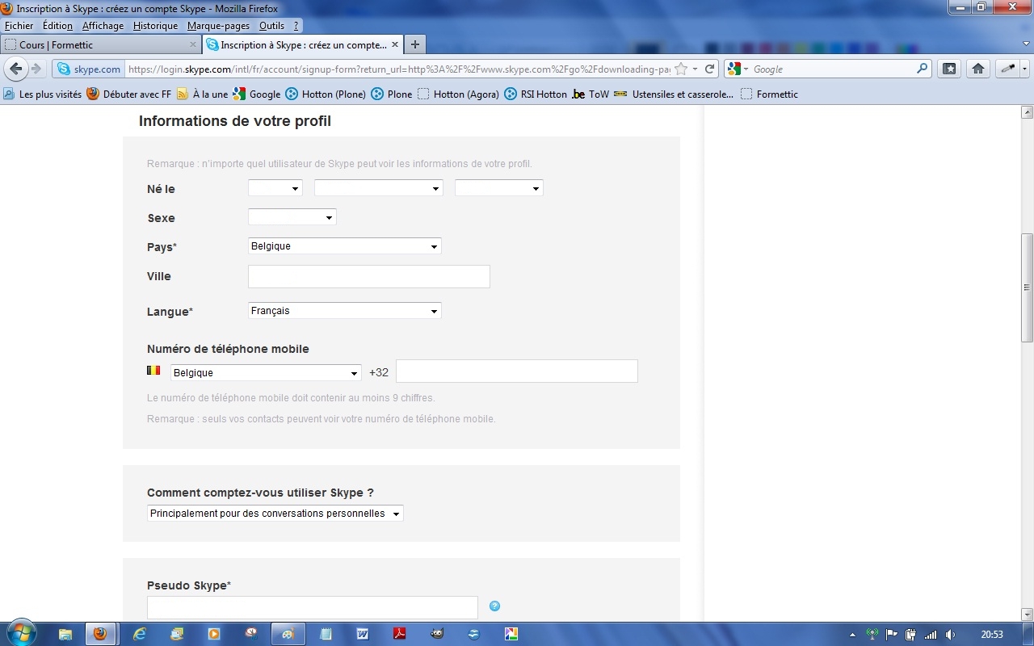Image resolution: width=1034 pixels, height=646 pixels.
Task: Click the Ville text field
Action: pyautogui.click(x=369, y=276)
